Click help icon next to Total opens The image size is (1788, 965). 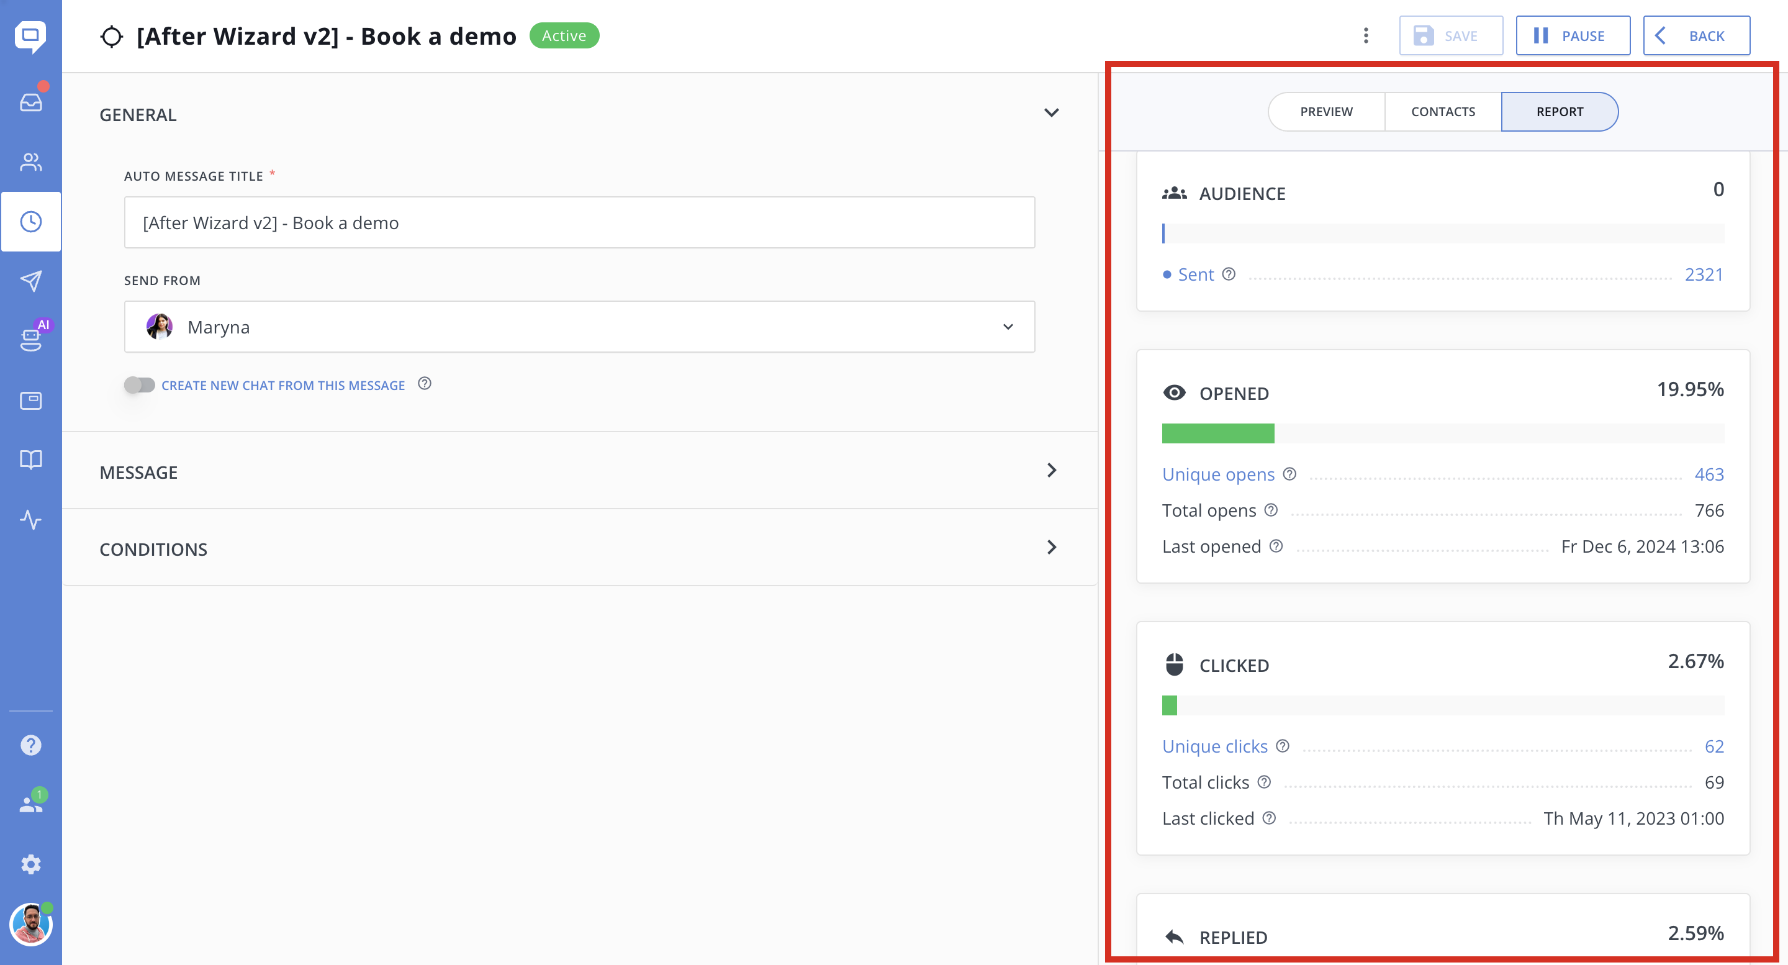click(x=1271, y=510)
